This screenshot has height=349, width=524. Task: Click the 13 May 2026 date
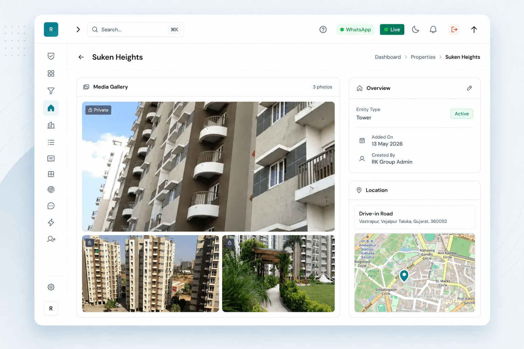coord(387,144)
